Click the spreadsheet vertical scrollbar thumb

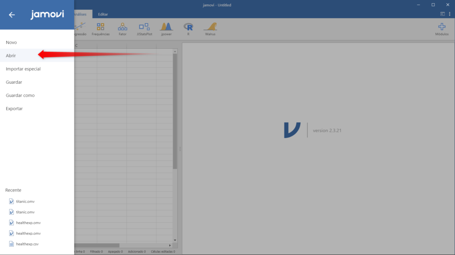[175, 112]
